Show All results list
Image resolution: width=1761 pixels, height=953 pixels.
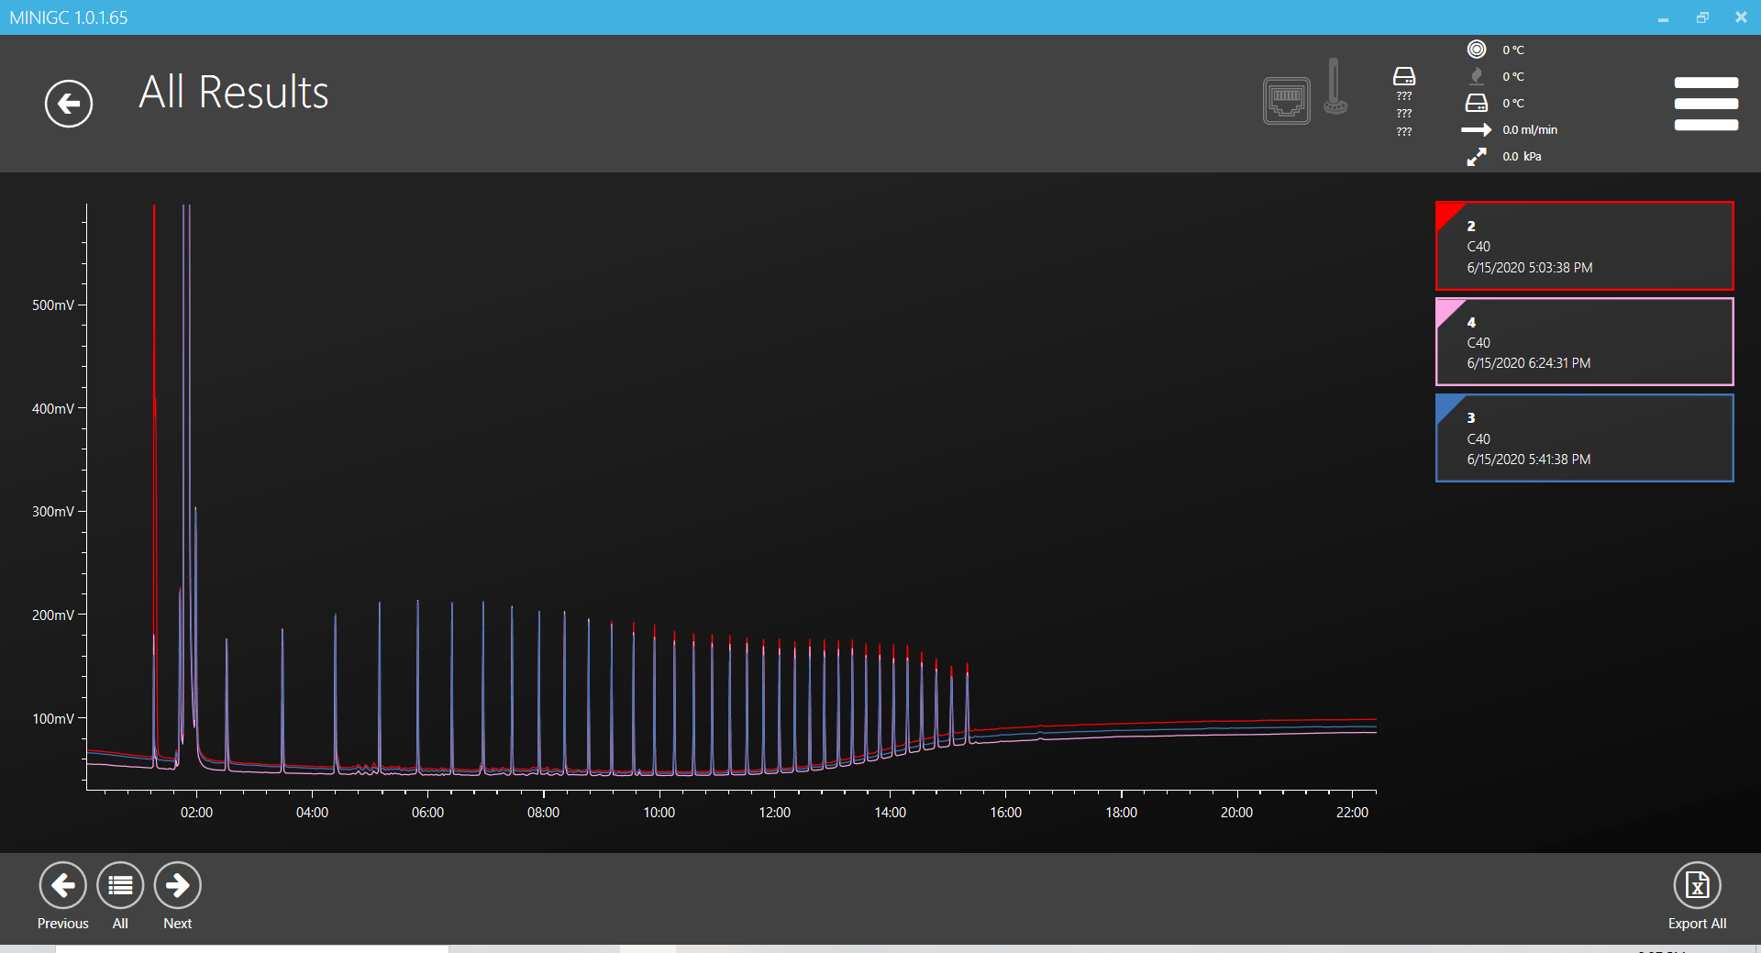[120, 886]
